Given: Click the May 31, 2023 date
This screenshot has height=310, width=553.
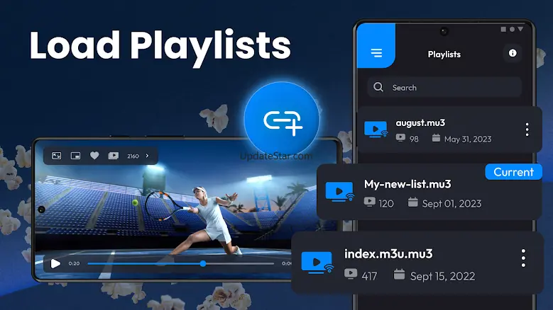Looking at the screenshot, I should [468, 139].
